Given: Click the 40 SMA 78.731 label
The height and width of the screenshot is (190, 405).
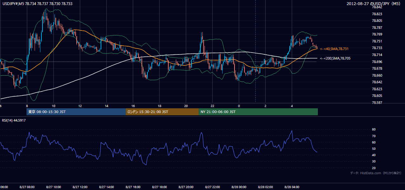Looking at the screenshot, I should pos(334,49).
